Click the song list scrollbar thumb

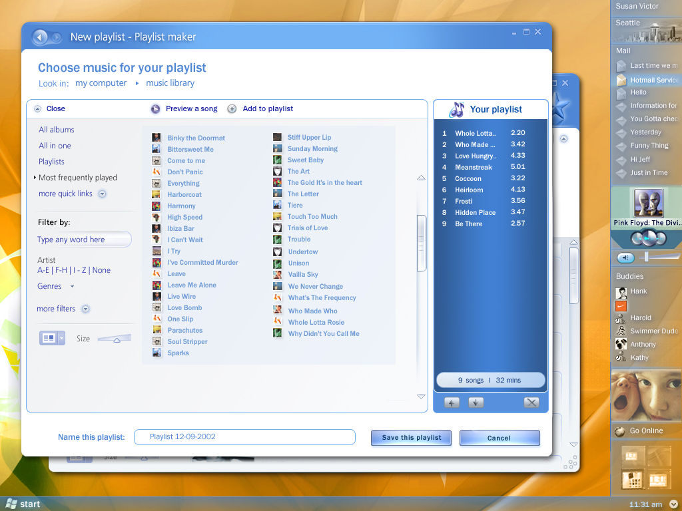tap(421, 243)
